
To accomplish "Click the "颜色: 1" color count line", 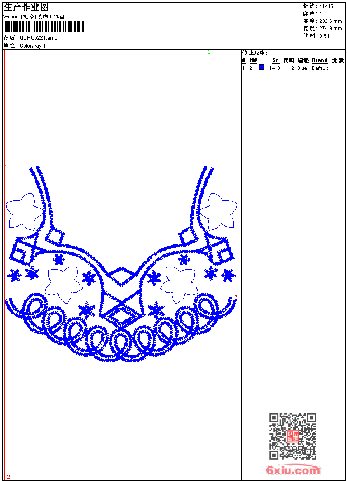I will [x=313, y=14].
